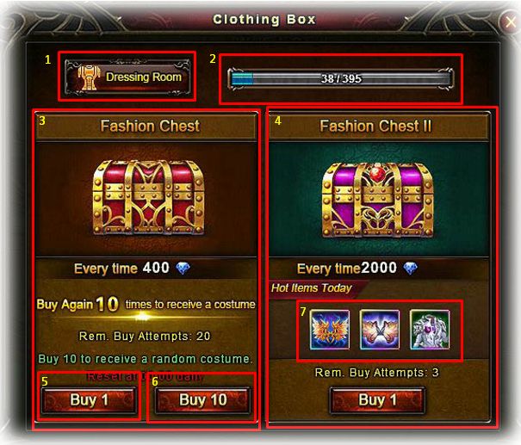The width and height of the screenshot is (521, 445).
Task: Buy 10 Fashion Chests
Action: point(202,400)
